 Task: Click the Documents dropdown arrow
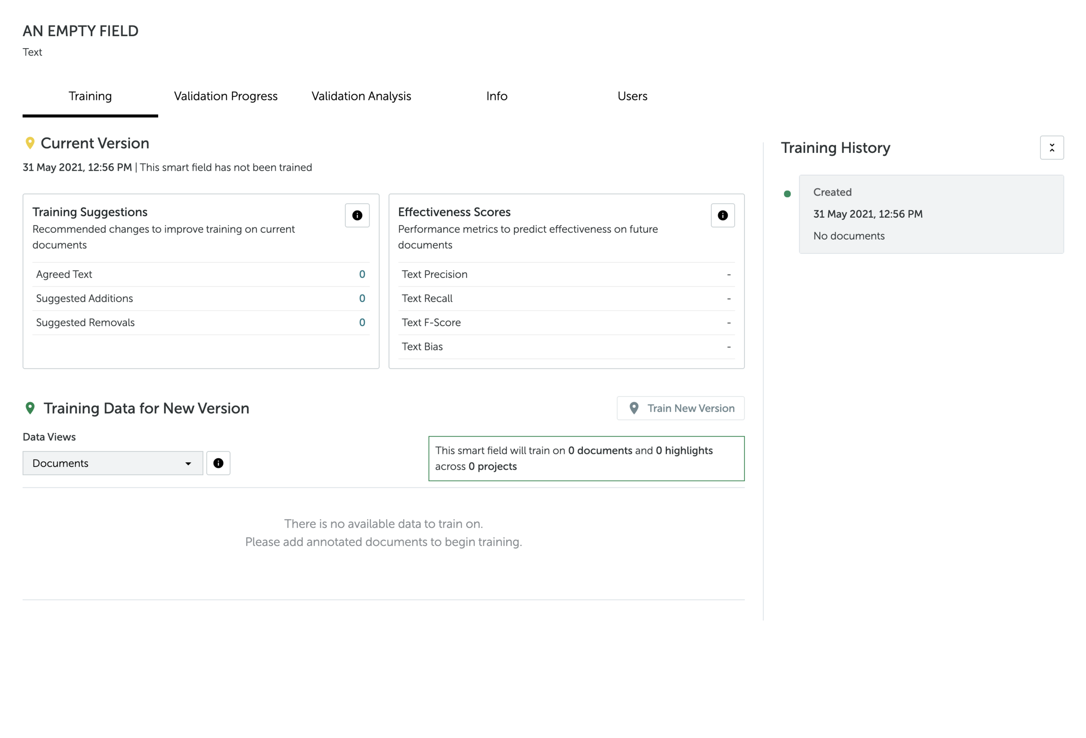tap(188, 463)
